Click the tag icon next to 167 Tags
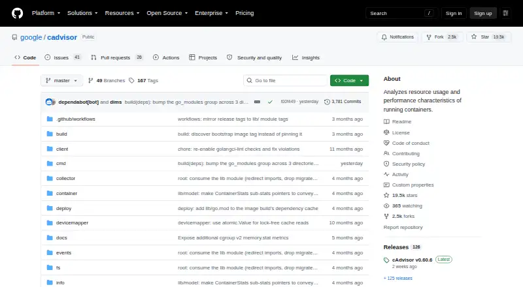The height and width of the screenshot is (287, 523). click(x=131, y=81)
